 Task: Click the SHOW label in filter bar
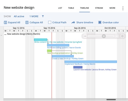click(7, 16)
